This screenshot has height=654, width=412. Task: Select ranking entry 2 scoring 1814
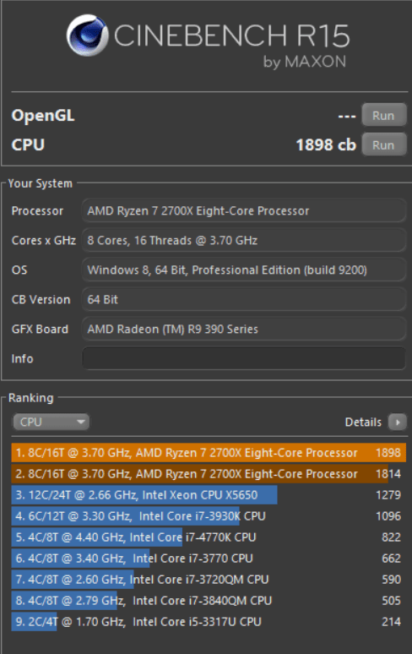[x=209, y=474]
